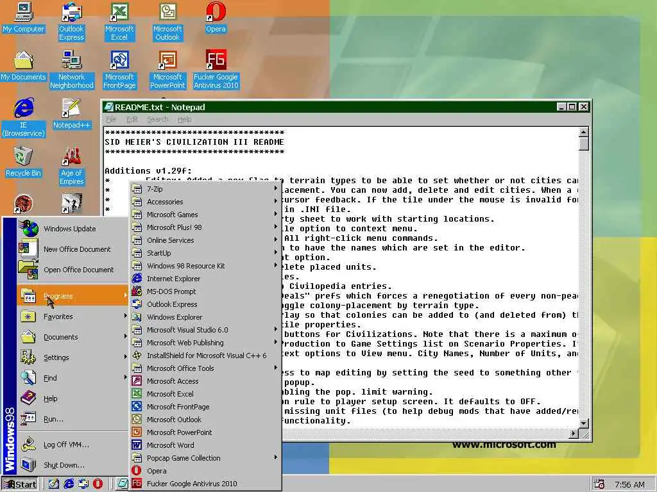Launch Opera from Programs menu
Viewport: 657px width, 492px height.
pos(205,471)
